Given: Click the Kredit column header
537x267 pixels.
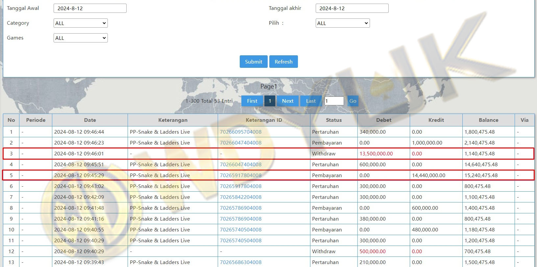Looking at the screenshot, I should 436,120.
